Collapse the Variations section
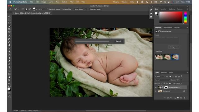Image resolution: width=199 pixels, height=112 pixels. point(155,51)
